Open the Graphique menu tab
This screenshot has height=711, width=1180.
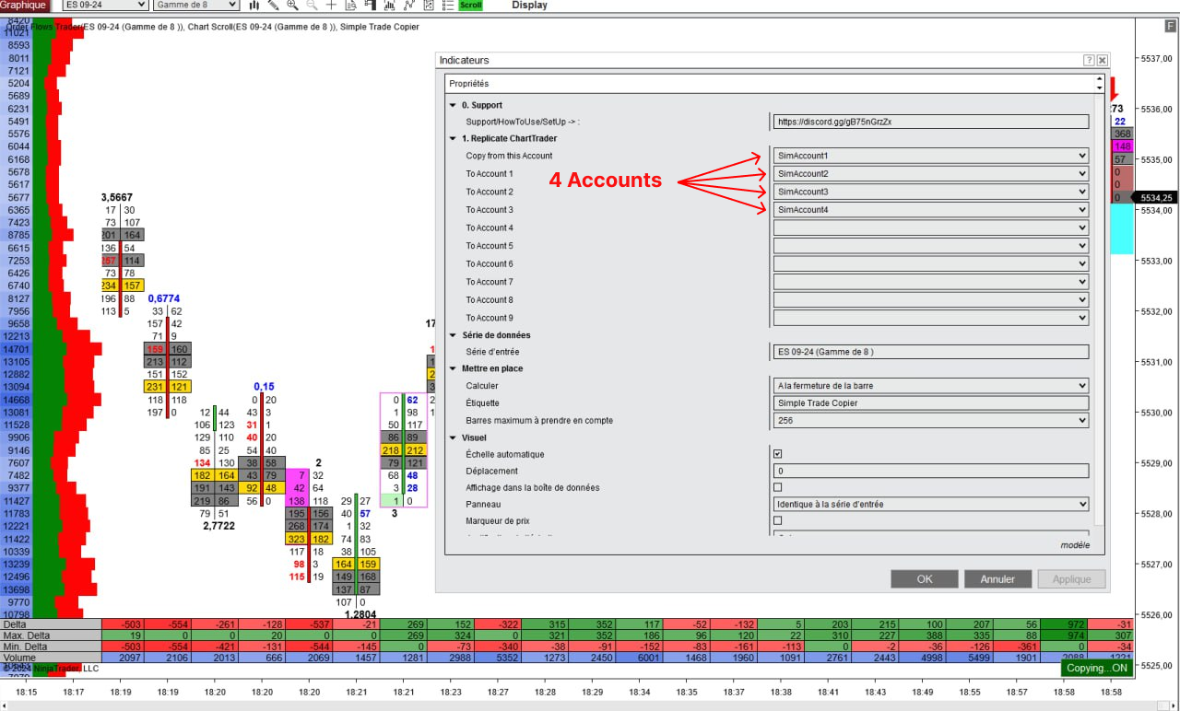point(24,5)
